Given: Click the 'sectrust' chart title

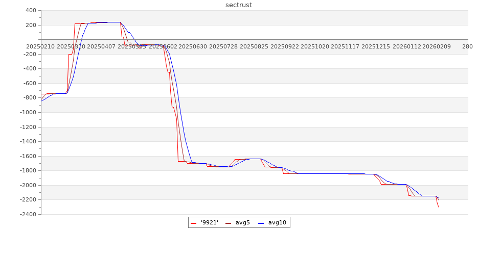Looking at the screenshot, I should [239, 5].
